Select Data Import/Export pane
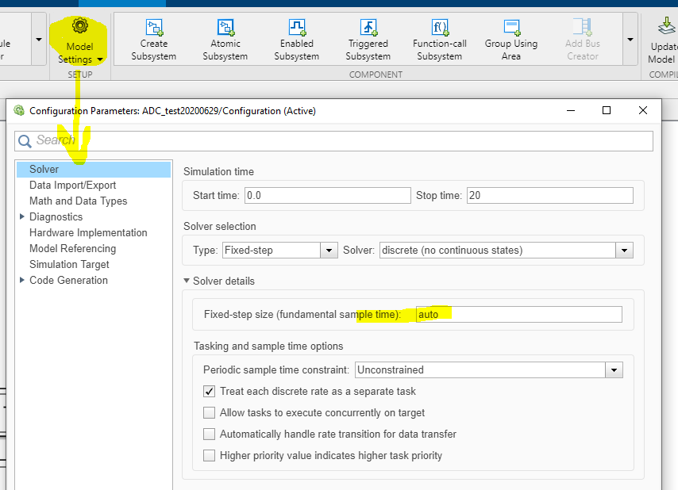Viewport: 678px width, 490px height. [73, 186]
